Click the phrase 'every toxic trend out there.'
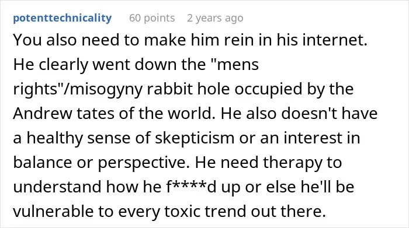The image size is (409, 228). [x=222, y=211]
